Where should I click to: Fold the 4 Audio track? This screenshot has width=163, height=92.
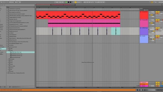[x=141, y=36]
